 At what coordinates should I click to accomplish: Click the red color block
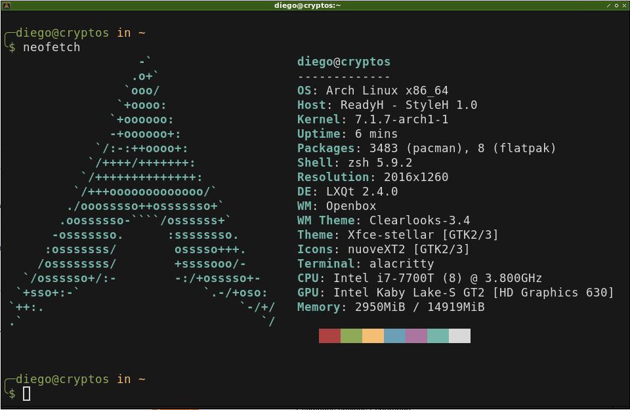tap(329, 336)
